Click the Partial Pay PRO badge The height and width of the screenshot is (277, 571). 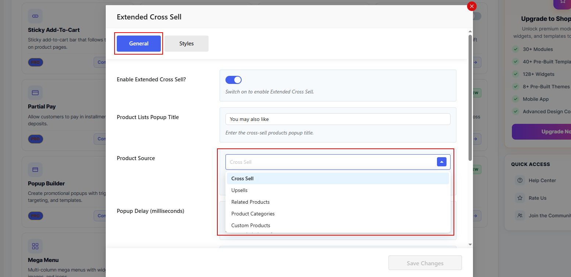[35, 139]
